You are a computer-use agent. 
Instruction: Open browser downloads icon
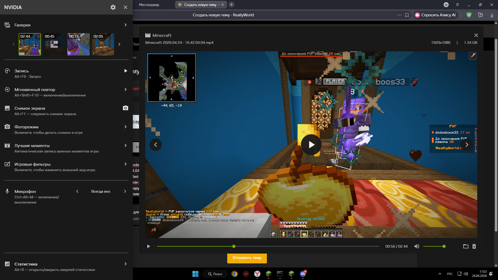(492, 15)
